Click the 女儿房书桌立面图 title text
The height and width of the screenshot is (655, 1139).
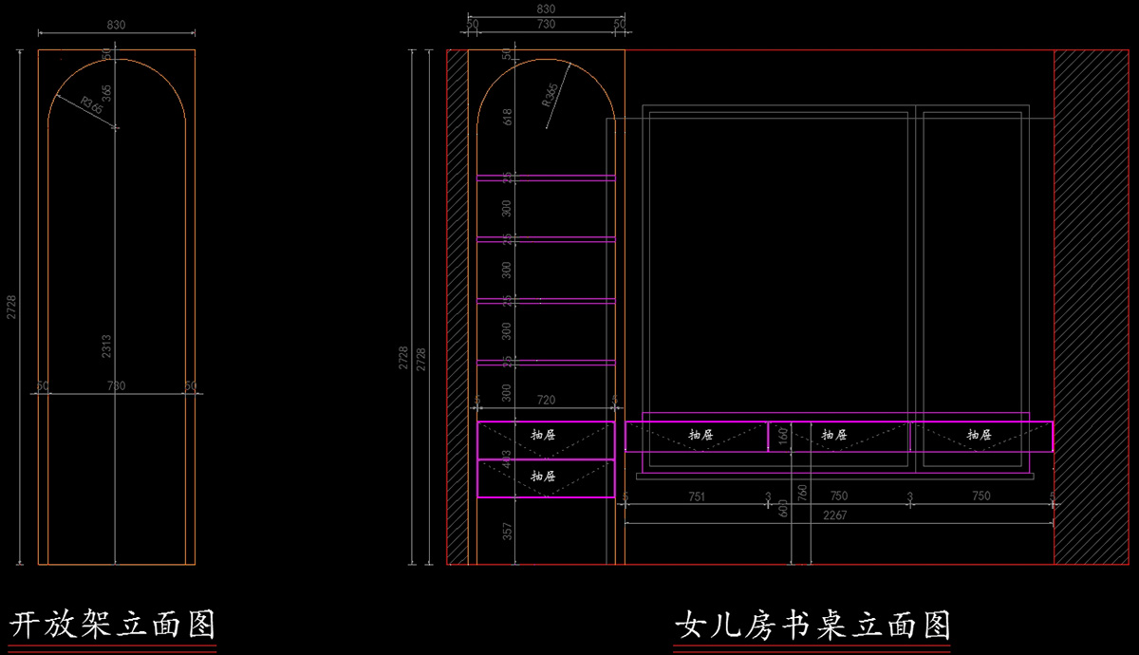tap(812, 624)
